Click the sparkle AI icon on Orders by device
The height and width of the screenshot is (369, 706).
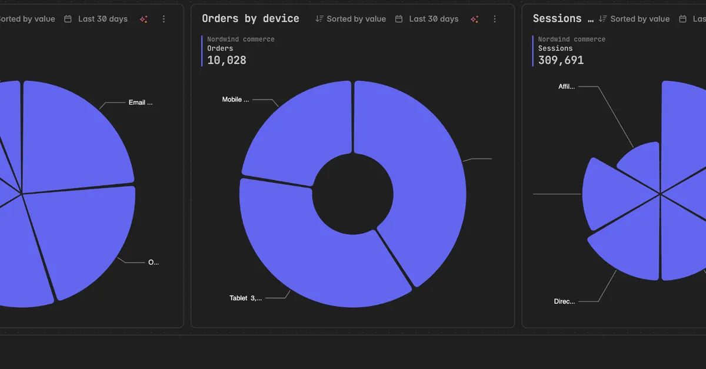point(474,19)
